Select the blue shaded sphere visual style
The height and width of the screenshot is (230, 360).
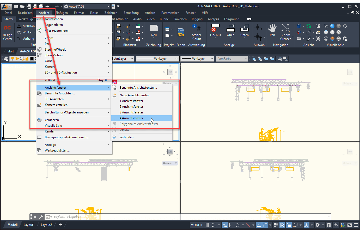tap(332, 26)
